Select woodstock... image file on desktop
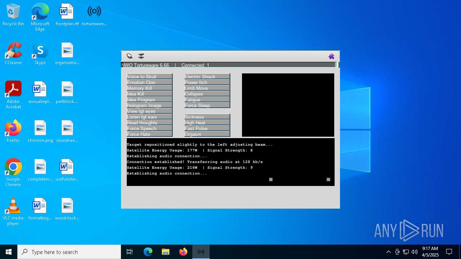Screen dimensions: 461x259 [x=67, y=209]
